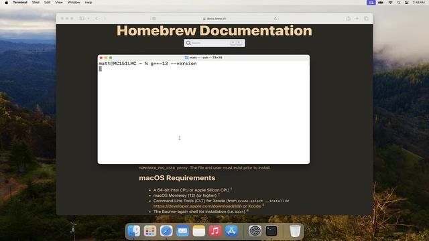This screenshot has width=429, height=241.
Task: Reload the page in Safari
Action: pyautogui.click(x=275, y=19)
